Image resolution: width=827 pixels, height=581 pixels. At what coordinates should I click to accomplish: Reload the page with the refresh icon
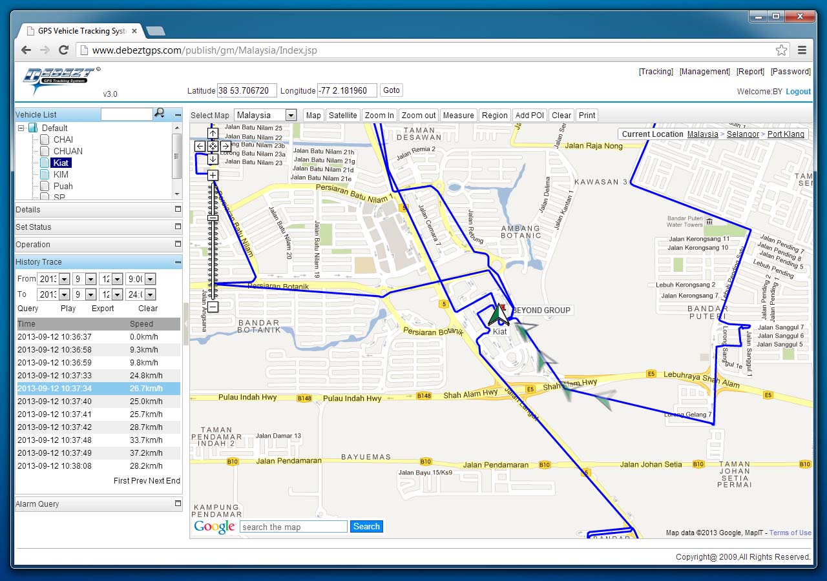63,50
